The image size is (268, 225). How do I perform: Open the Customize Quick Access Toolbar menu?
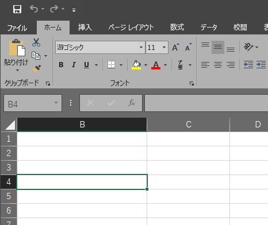point(74,10)
